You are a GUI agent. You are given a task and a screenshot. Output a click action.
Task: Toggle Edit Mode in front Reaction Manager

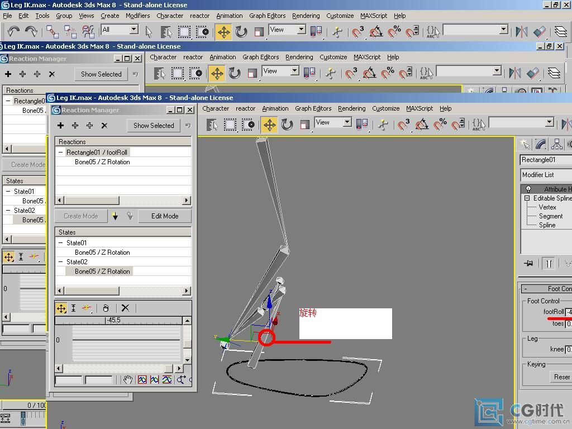click(165, 216)
